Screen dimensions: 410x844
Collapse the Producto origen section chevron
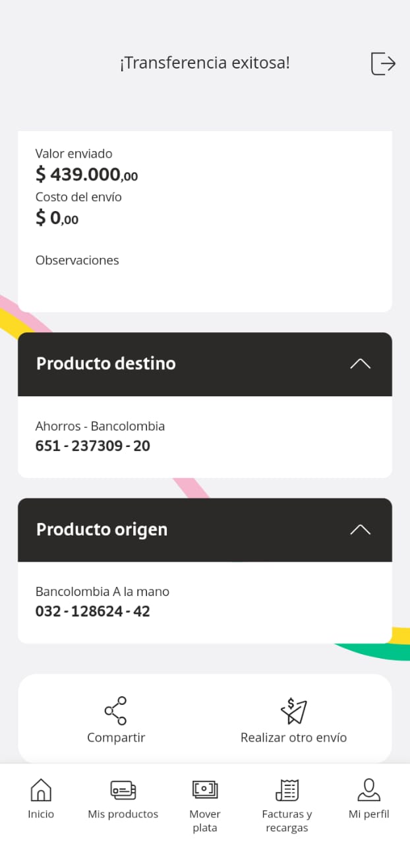[x=360, y=529]
